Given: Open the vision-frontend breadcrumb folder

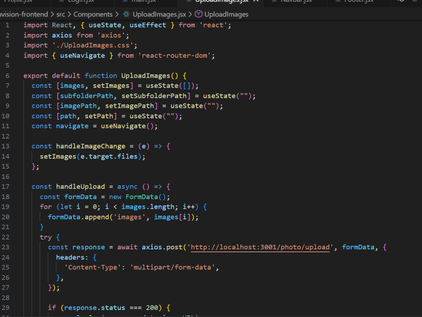Looking at the screenshot, I should point(24,14).
